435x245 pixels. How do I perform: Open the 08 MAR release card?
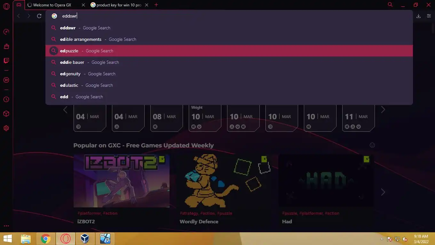coord(167,118)
